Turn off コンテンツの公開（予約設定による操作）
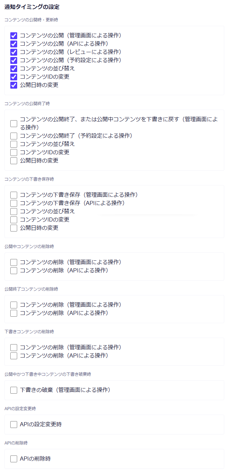This screenshot has width=227, height=474. click(x=14, y=60)
